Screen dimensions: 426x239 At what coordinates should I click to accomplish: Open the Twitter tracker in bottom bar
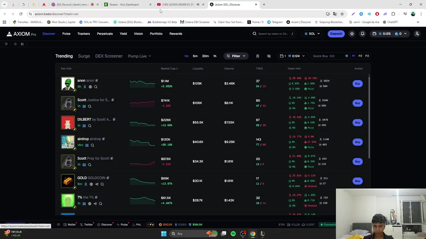[87, 225]
